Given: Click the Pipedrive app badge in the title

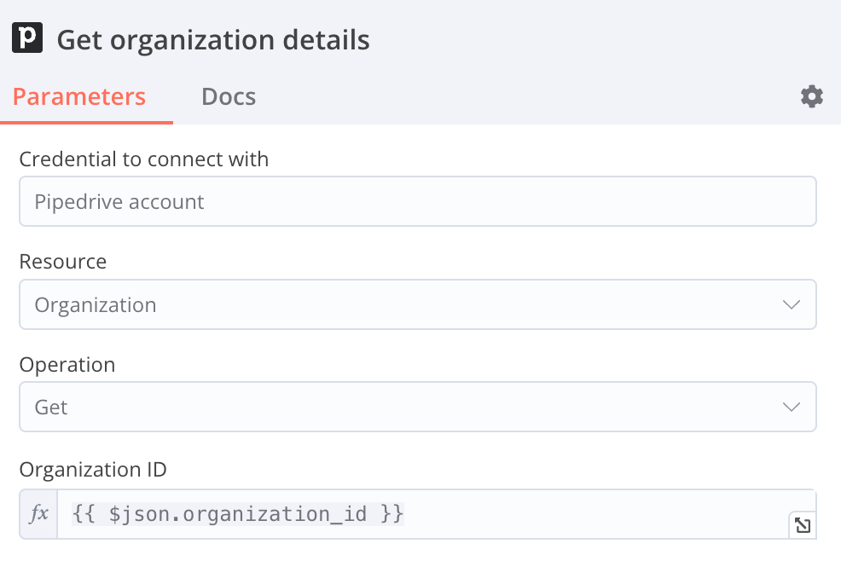Looking at the screenshot, I should coord(26,38).
